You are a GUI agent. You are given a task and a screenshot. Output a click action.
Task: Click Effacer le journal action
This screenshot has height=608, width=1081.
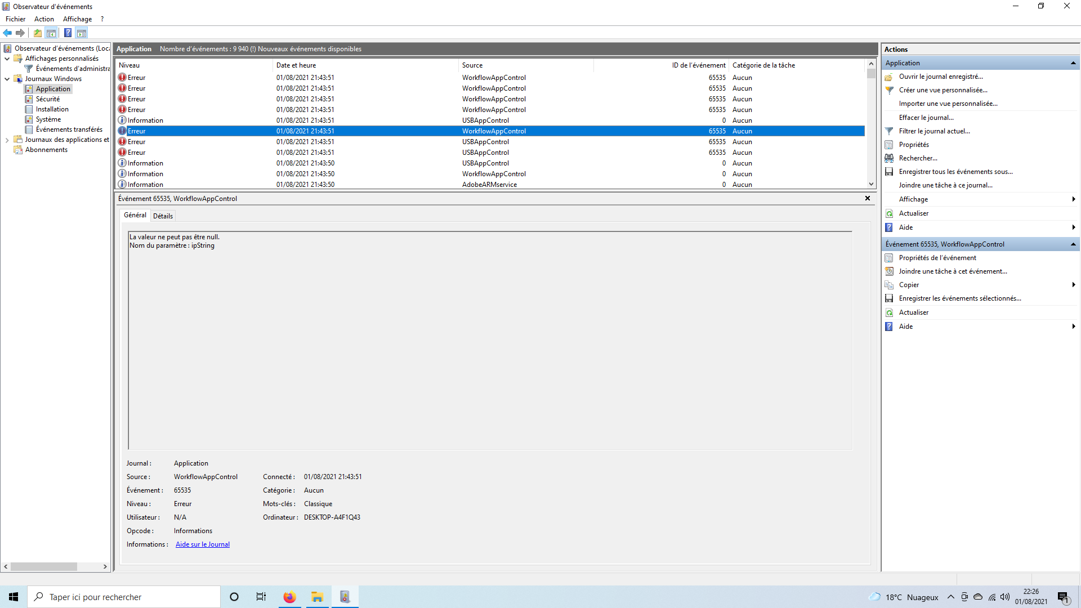tap(926, 118)
